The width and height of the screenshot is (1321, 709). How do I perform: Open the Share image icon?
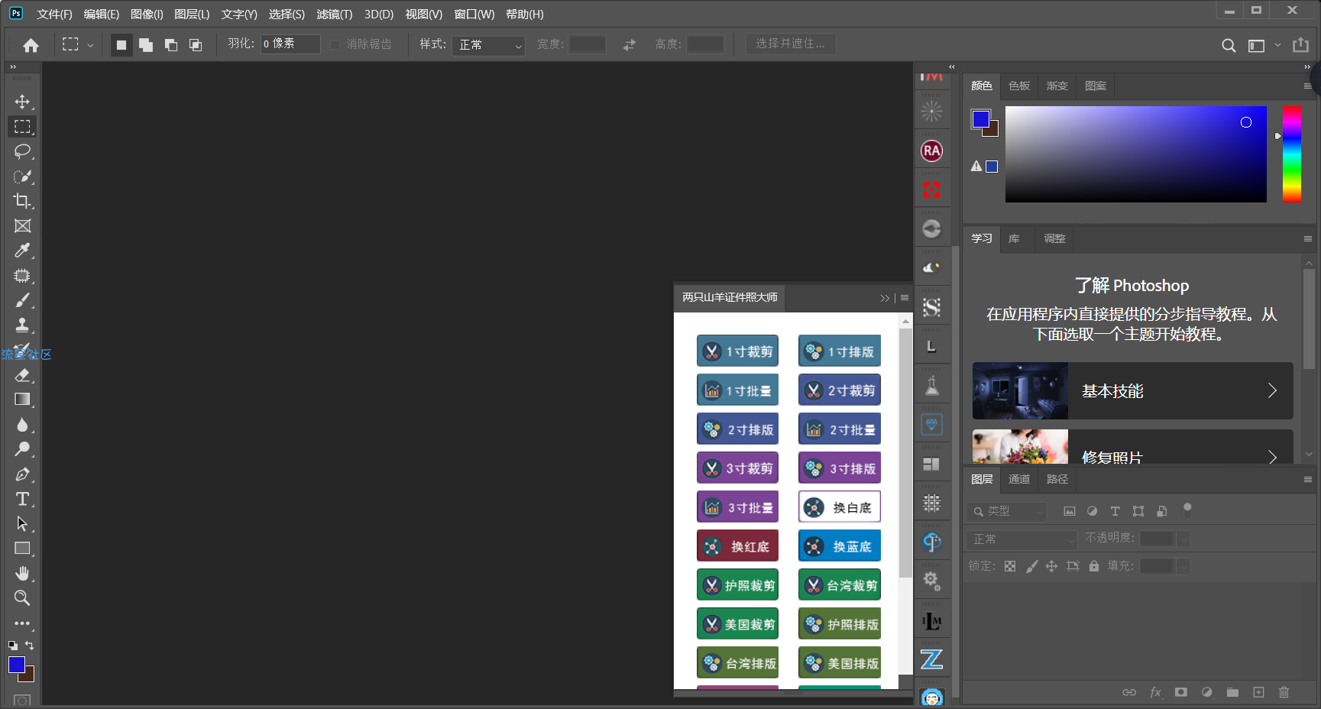[1300, 45]
